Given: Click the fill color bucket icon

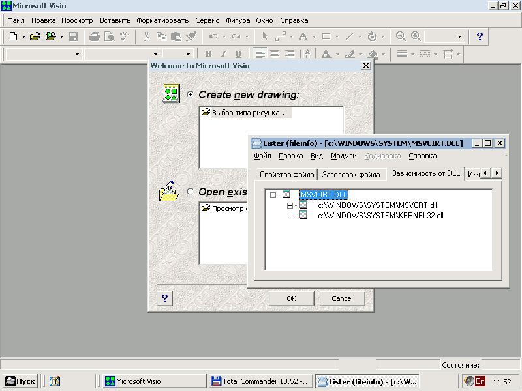Looking at the screenshot, I should click(373, 54).
